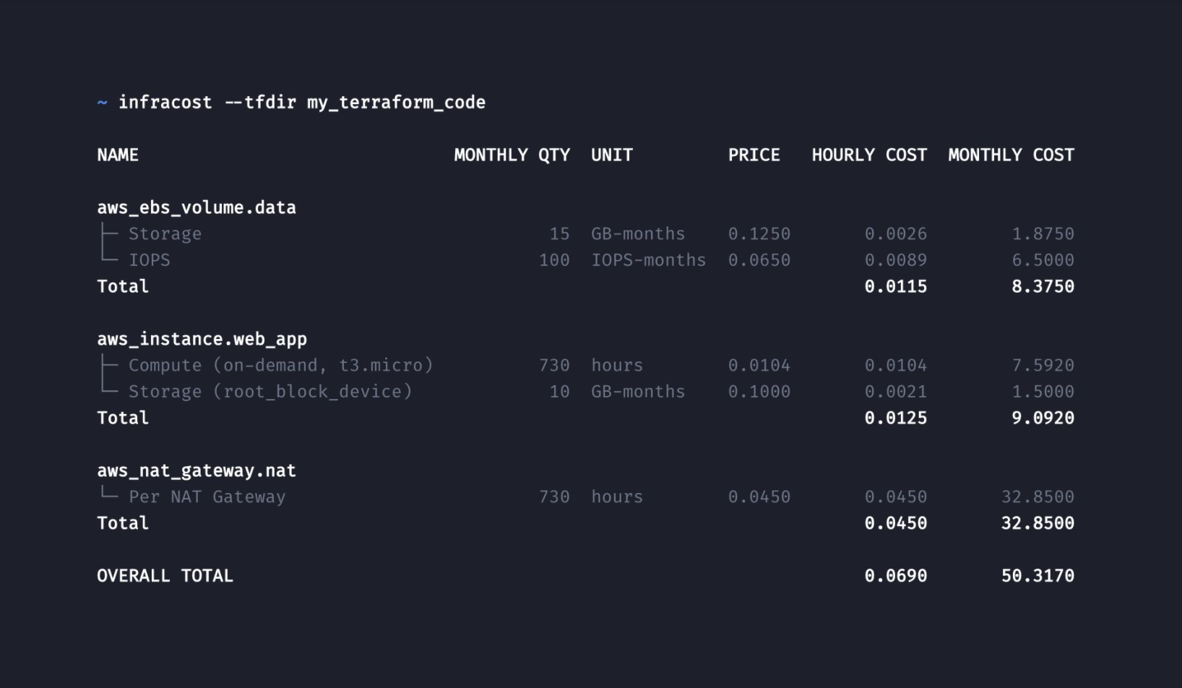Click the infracost command text
Screen dimensions: 1182x688
pos(301,103)
